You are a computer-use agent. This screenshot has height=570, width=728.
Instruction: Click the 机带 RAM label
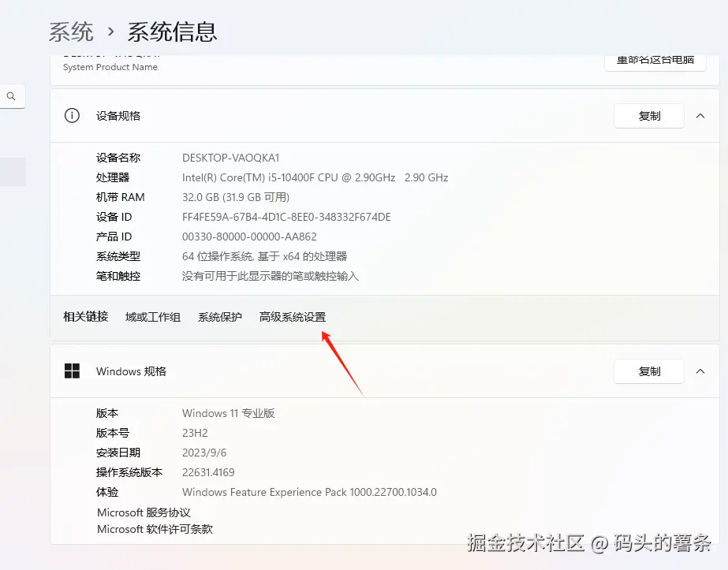(x=120, y=197)
